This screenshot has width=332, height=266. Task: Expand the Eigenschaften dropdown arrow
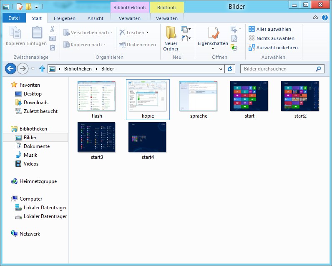(x=213, y=48)
